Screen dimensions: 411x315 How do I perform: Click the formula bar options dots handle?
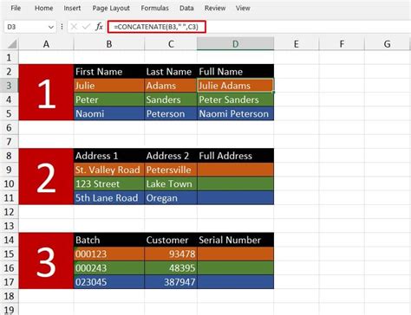tap(62, 27)
